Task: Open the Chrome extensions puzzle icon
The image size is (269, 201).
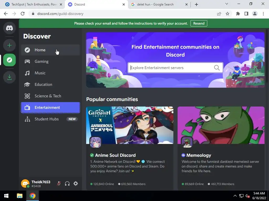Action: [238, 14]
